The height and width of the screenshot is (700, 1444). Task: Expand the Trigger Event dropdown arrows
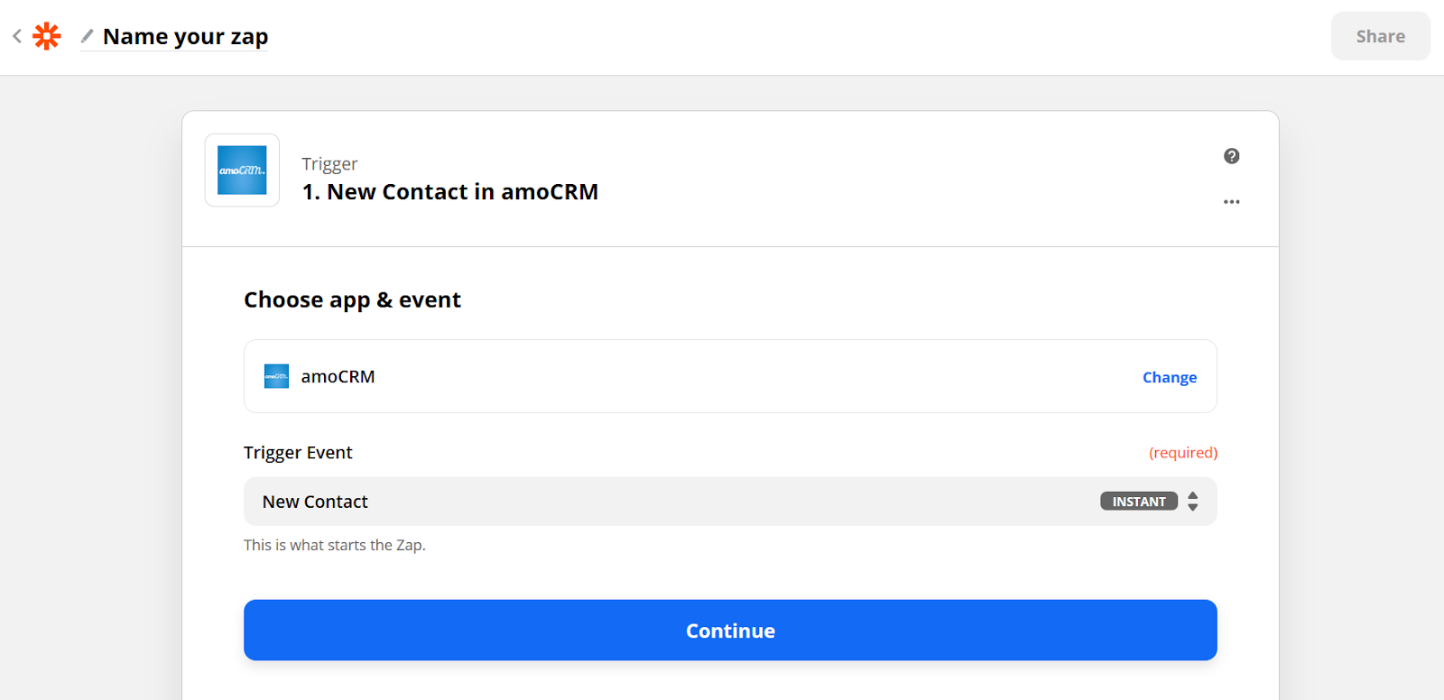point(1193,502)
